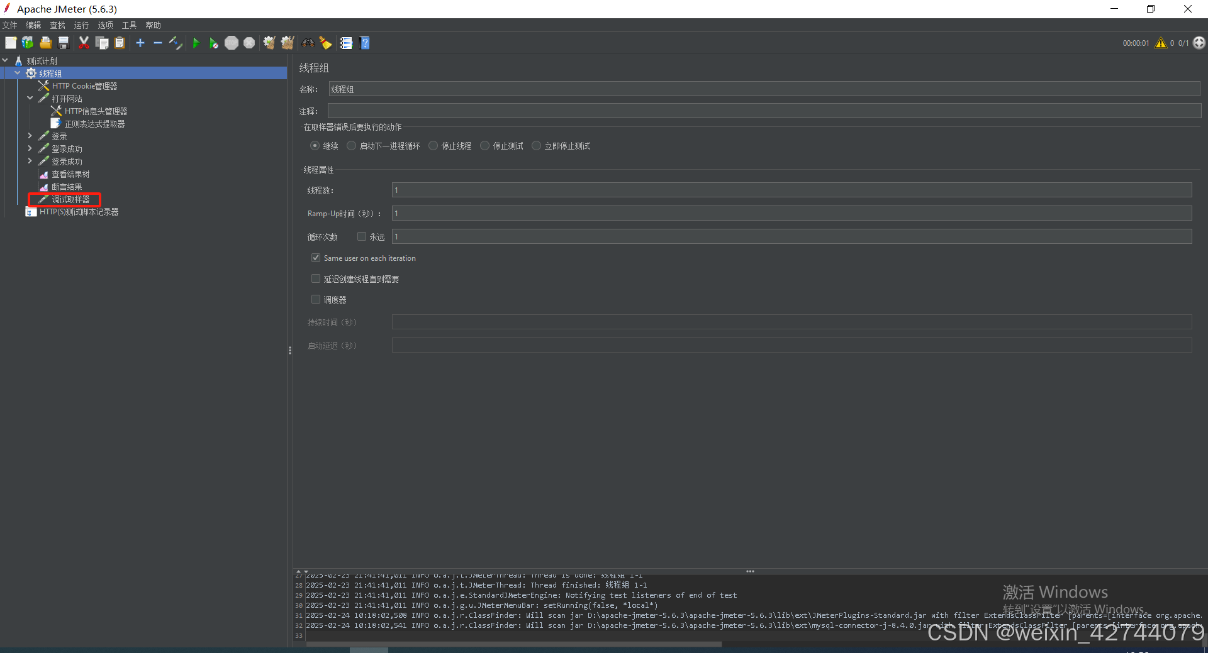Click the Shutdown threads icon
This screenshot has height=653, width=1208.
coord(249,43)
